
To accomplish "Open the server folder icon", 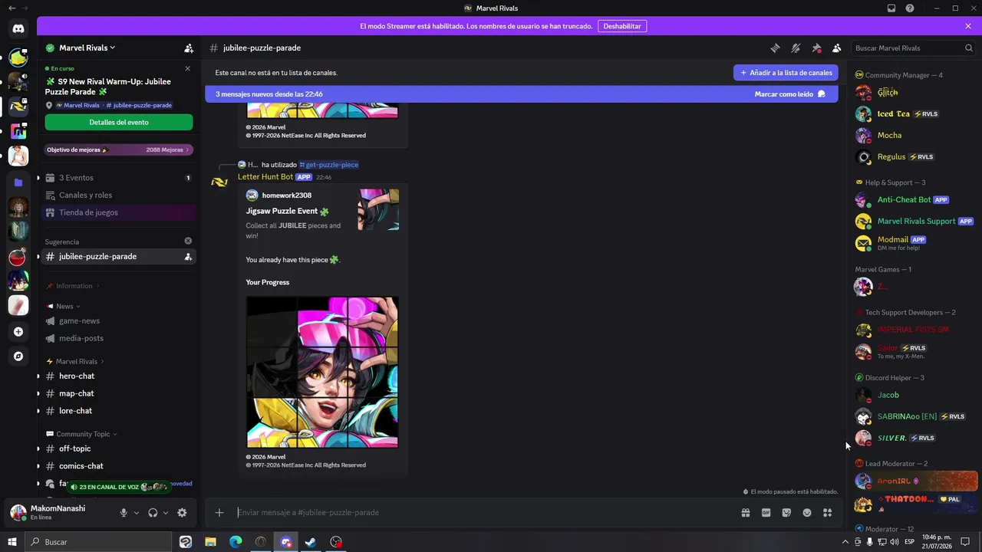I will pyautogui.click(x=18, y=182).
